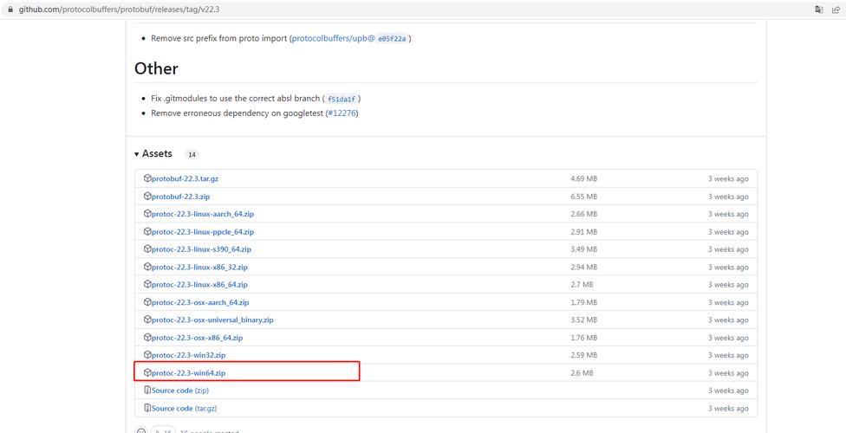Click the 2.66 MB size value
The image size is (846, 433).
coord(583,214)
